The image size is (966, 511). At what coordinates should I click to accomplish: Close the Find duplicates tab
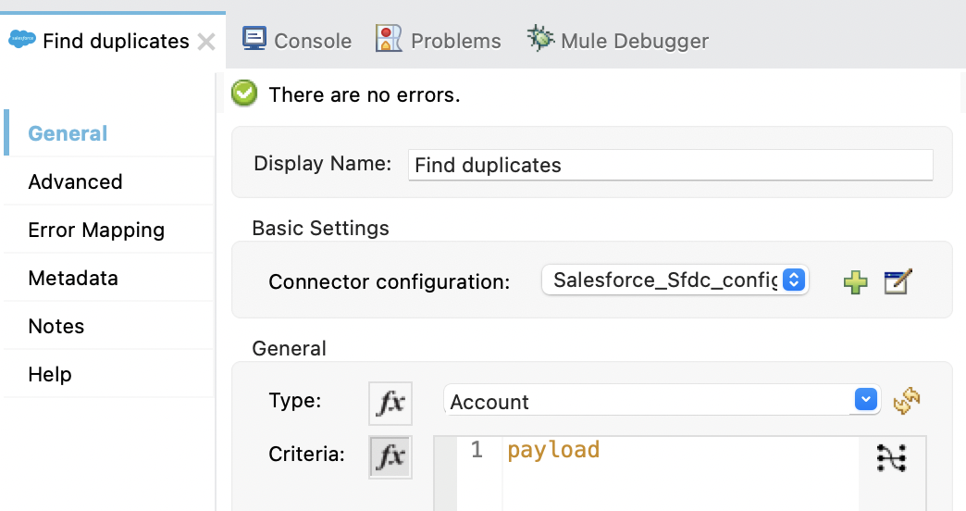click(x=207, y=42)
